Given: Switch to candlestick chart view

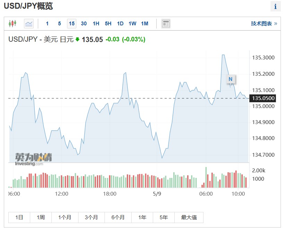Looking at the screenshot, I should (x=13, y=24).
